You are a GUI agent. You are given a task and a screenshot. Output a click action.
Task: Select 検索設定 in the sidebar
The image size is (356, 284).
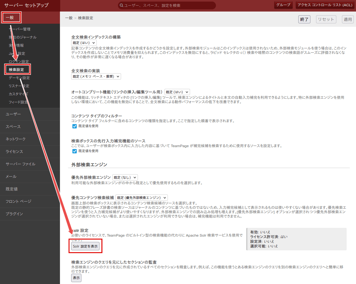click(x=16, y=70)
